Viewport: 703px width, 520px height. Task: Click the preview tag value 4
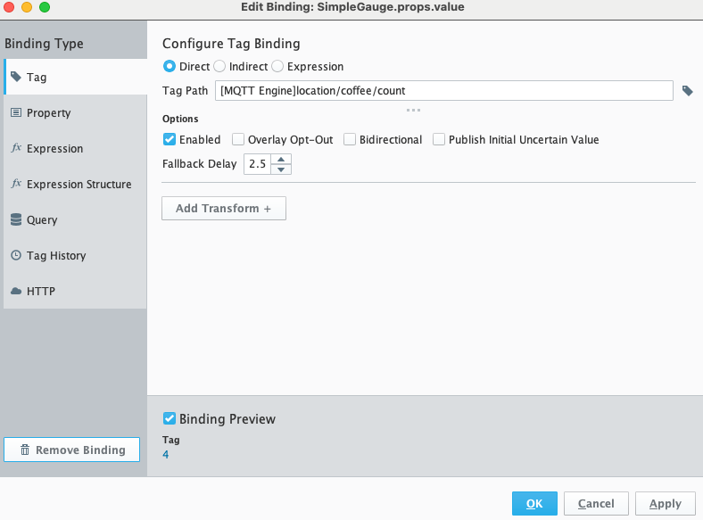pyautogui.click(x=166, y=455)
